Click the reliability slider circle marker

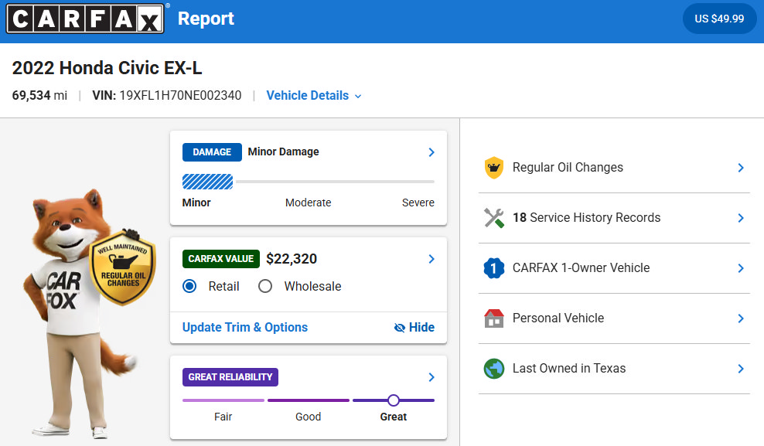coord(394,400)
